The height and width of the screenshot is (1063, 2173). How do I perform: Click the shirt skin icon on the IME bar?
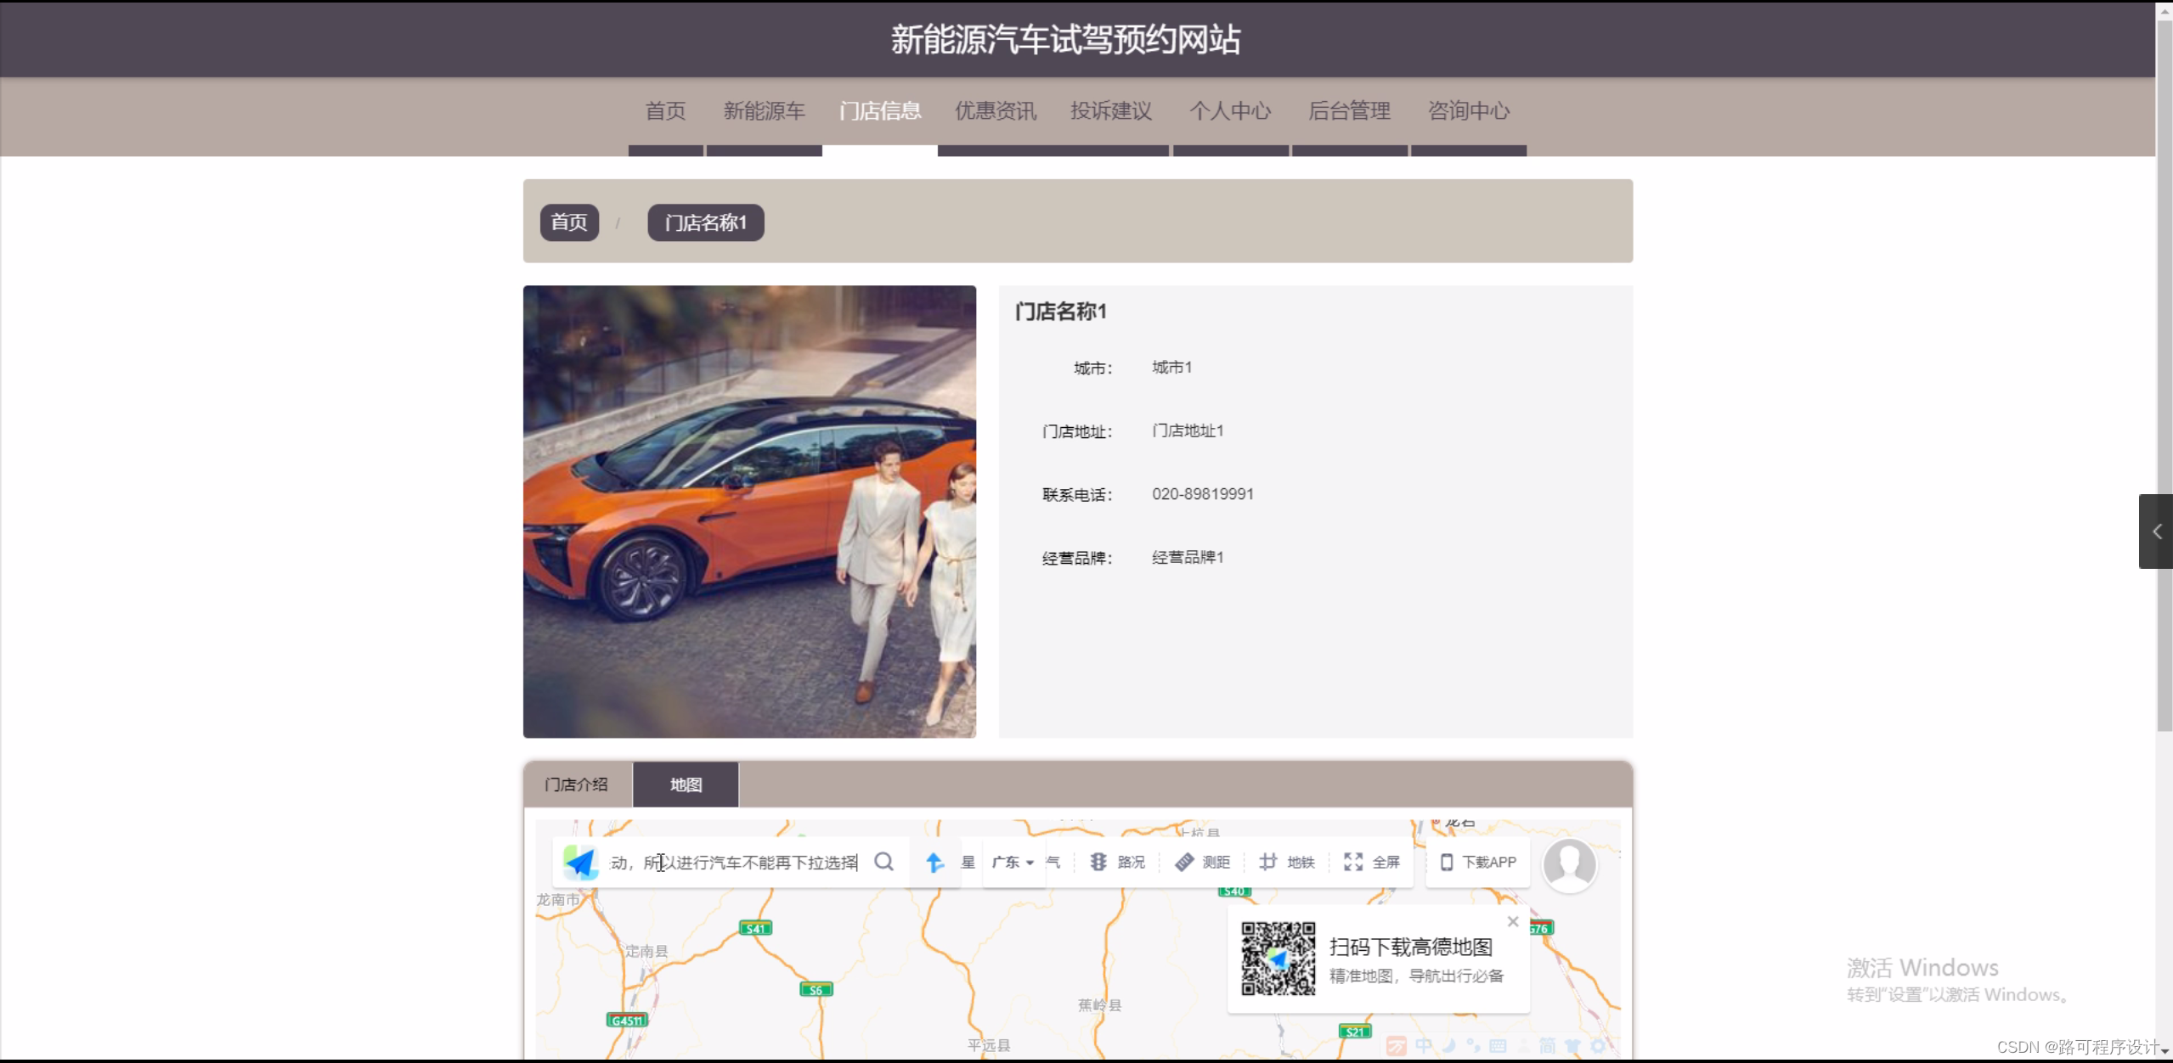click(x=1572, y=1048)
